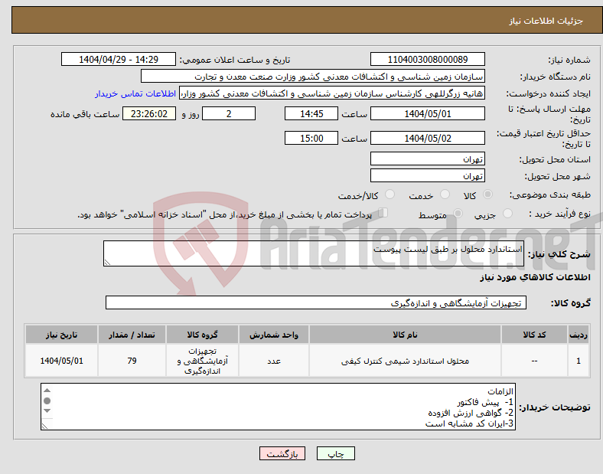Screen dimensions: 603x474
Task: Click the تاریخ نیاز column header
Action: [x=61, y=335]
